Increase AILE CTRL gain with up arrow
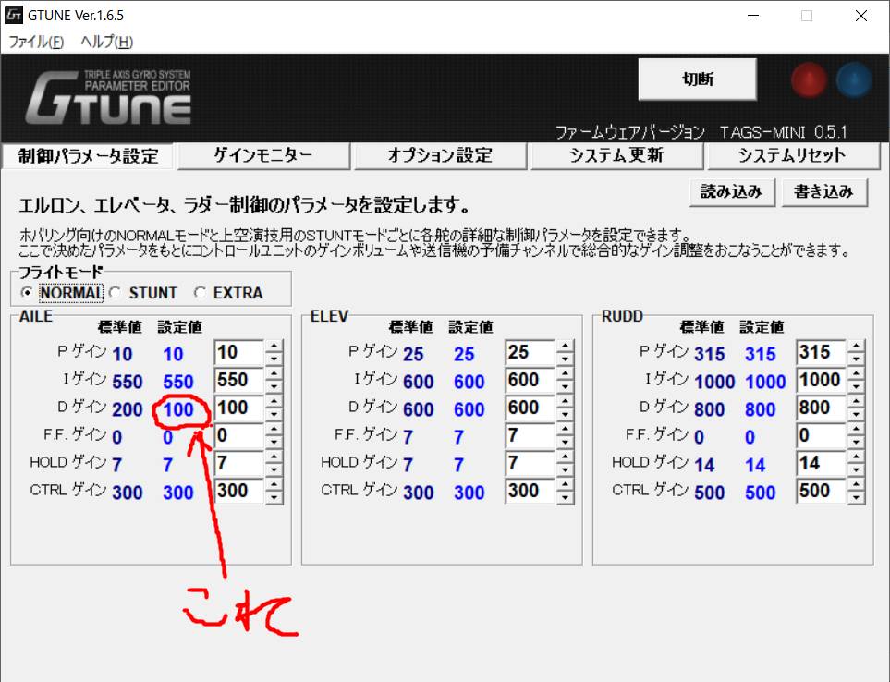This screenshot has height=682, width=890. pos(274,484)
